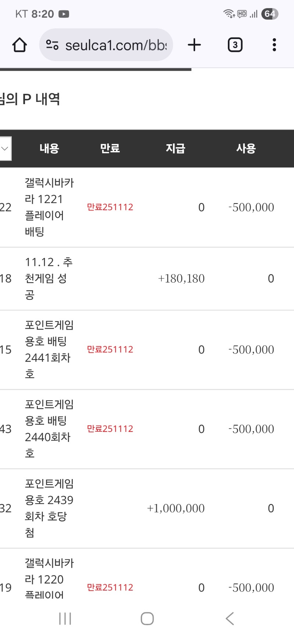The width and height of the screenshot is (294, 638).
Task: Open the browser three-dot menu
Action: (274, 45)
